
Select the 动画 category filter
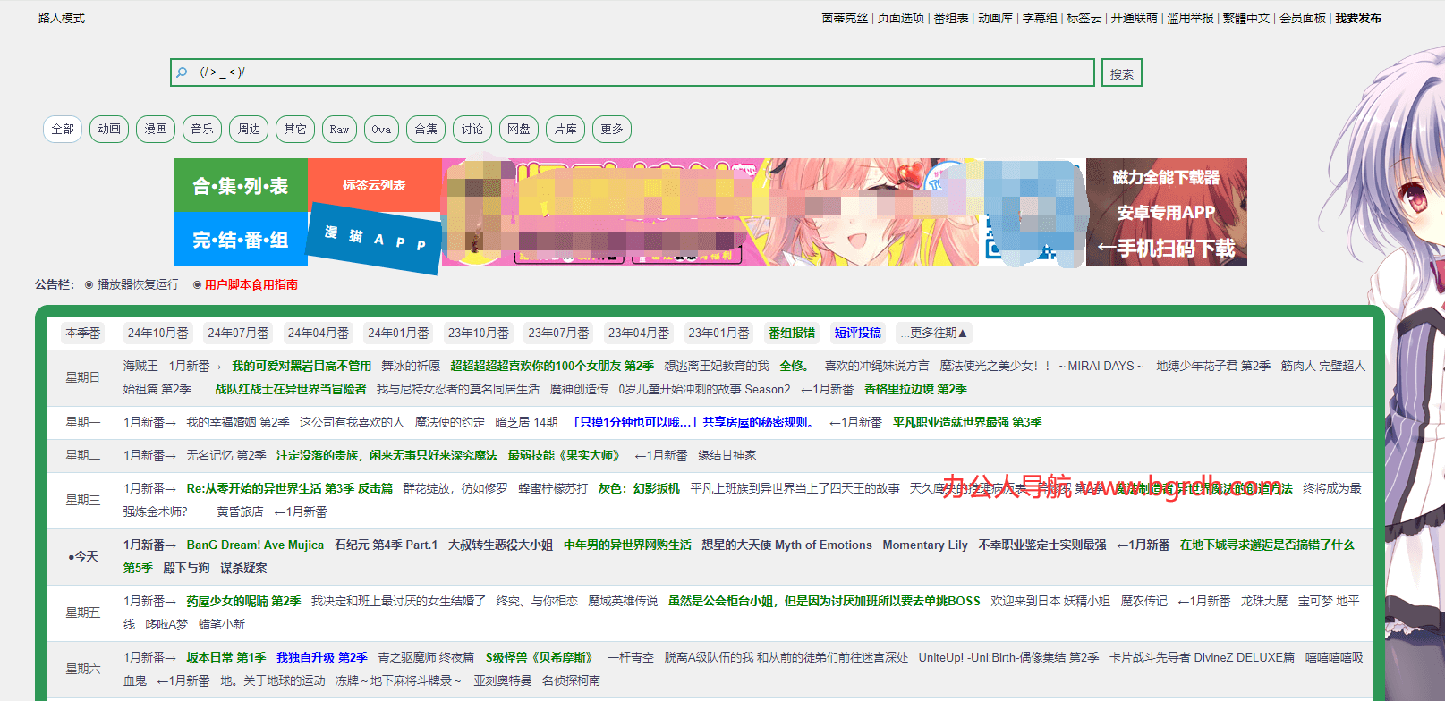tap(109, 130)
